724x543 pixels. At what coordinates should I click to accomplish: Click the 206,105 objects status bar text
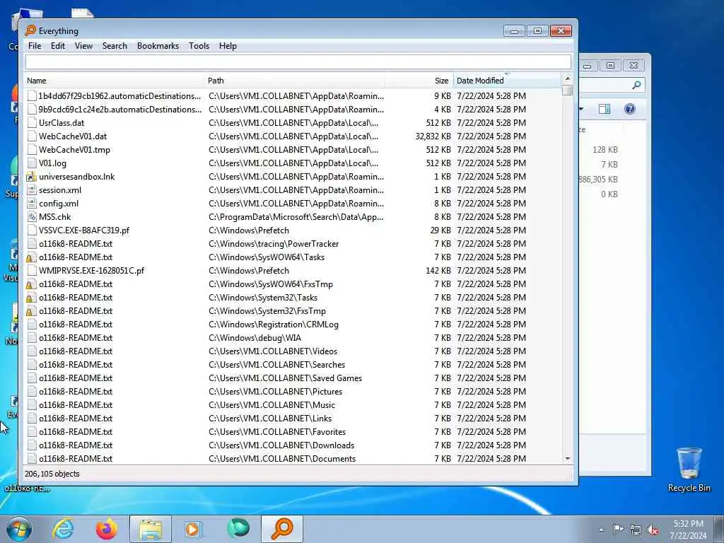[52, 474]
